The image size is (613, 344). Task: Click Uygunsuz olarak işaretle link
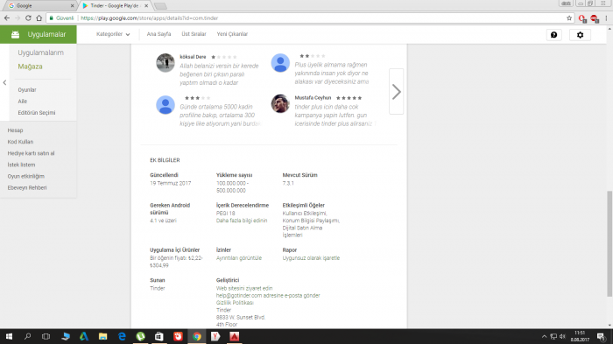311,258
